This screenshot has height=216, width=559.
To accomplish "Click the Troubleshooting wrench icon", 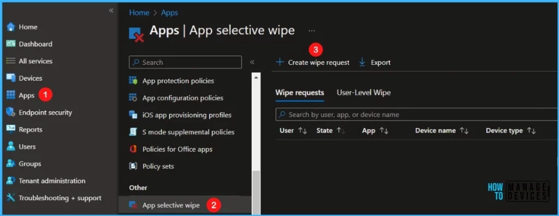I will pos(11,198).
